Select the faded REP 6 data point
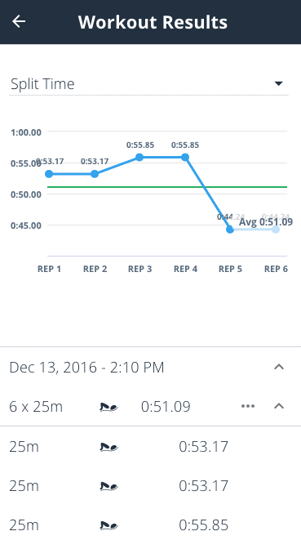Viewport: 301px width, 540px height. coord(276,230)
